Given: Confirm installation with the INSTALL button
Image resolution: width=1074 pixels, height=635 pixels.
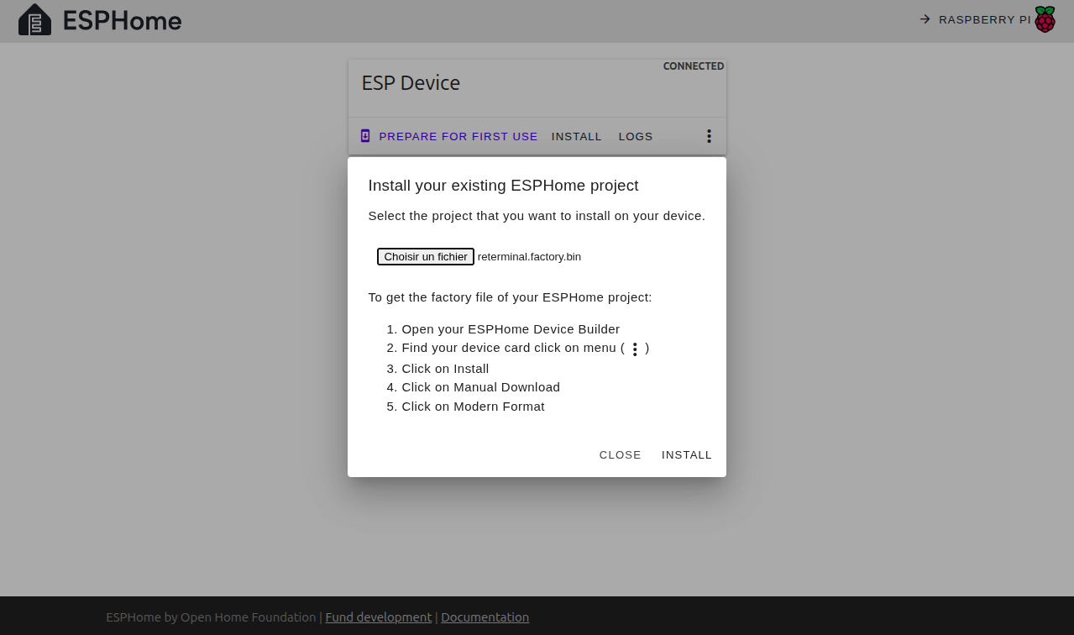Looking at the screenshot, I should (x=686, y=454).
